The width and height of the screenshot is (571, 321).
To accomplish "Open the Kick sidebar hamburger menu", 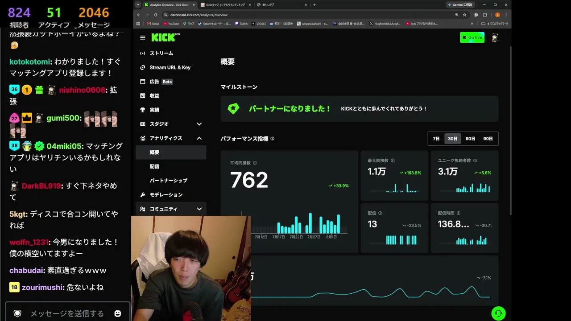I will click(142, 38).
